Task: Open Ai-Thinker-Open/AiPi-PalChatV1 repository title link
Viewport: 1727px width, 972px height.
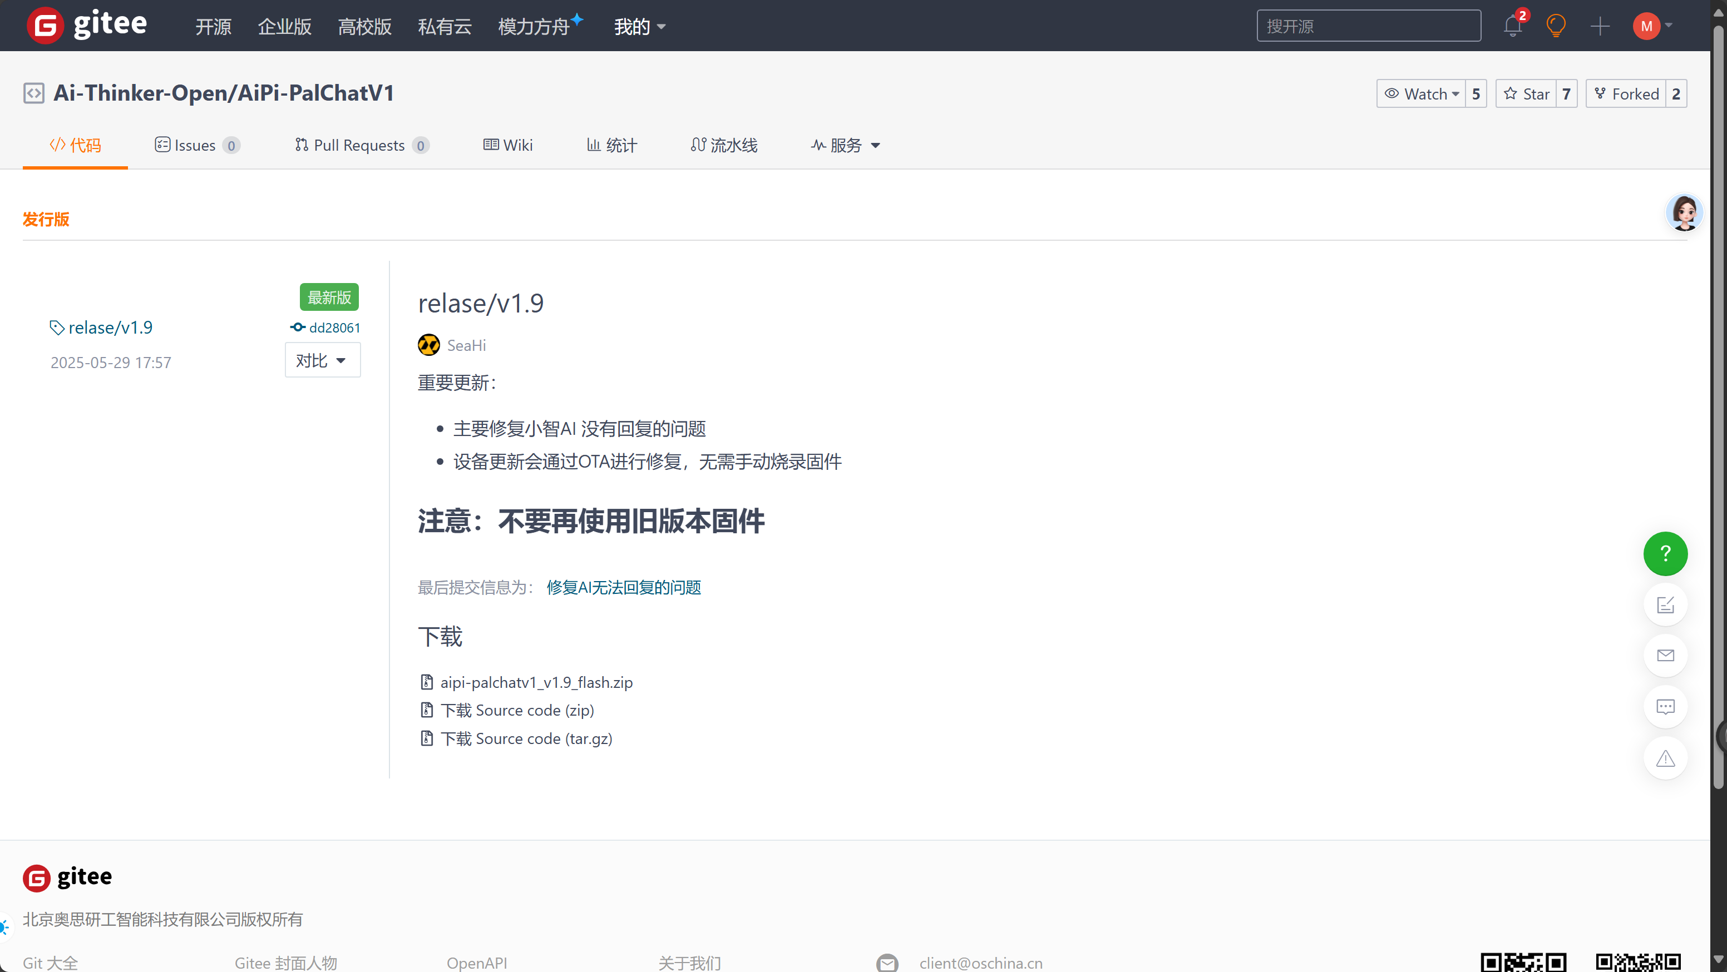Action: (x=224, y=93)
